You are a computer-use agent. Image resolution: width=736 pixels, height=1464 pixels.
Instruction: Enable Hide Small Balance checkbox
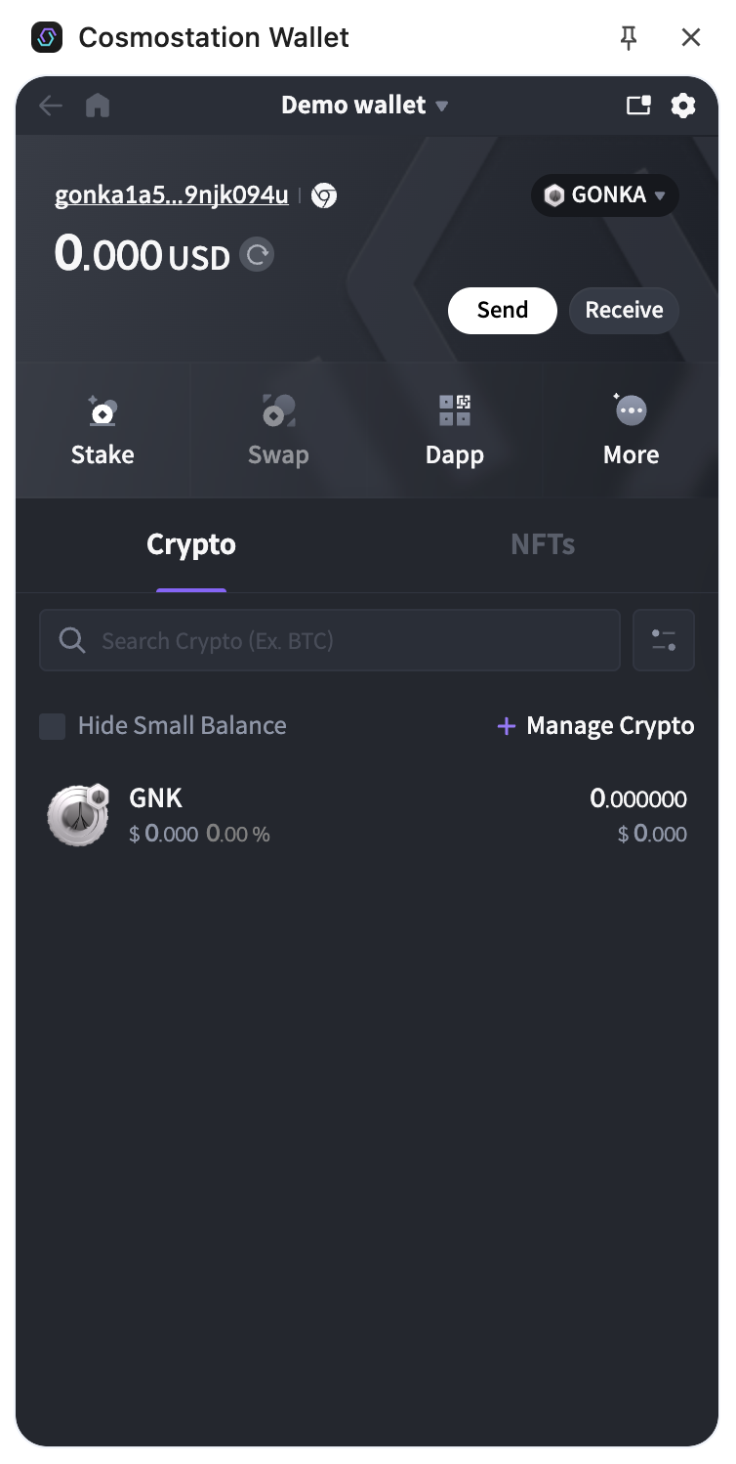[x=53, y=726]
